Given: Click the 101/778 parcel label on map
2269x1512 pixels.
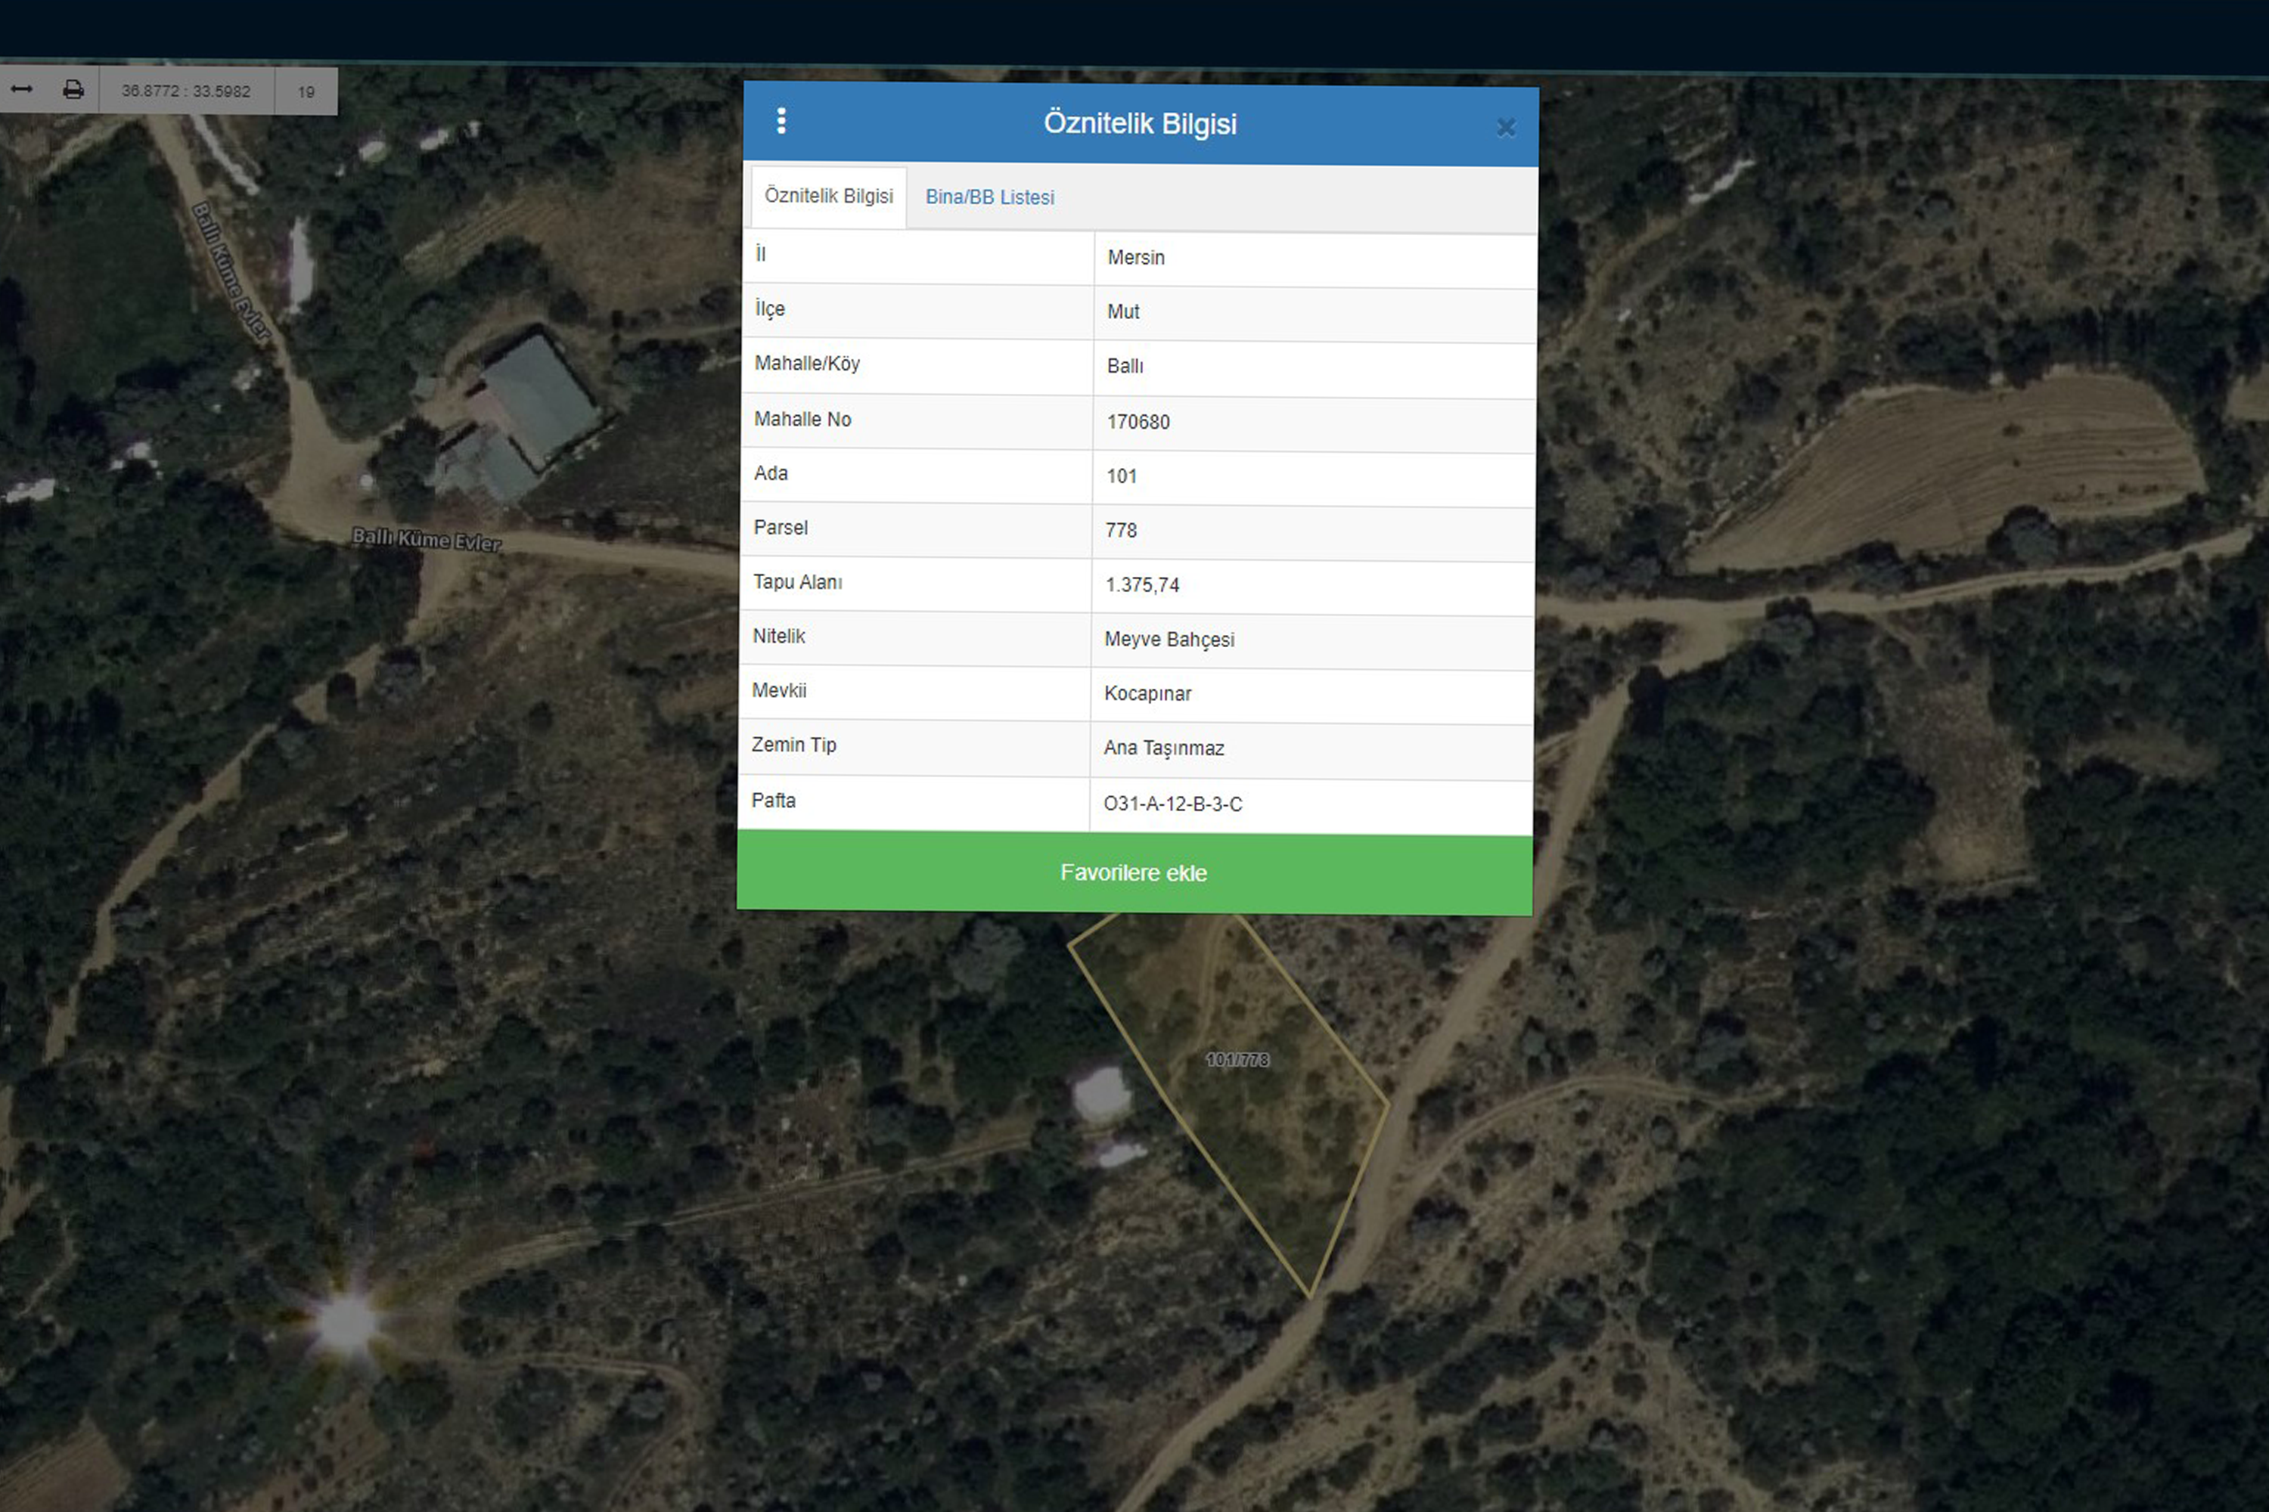Looking at the screenshot, I should 1237,1060.
